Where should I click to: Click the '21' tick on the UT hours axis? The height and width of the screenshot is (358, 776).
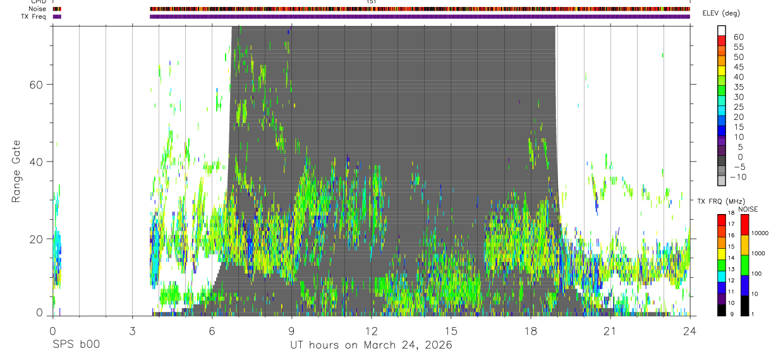[610, 330]
